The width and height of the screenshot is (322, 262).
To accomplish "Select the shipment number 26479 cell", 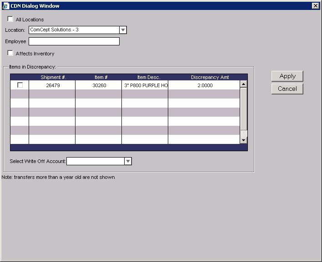I will pyautogui.click(x=53, y=85).
